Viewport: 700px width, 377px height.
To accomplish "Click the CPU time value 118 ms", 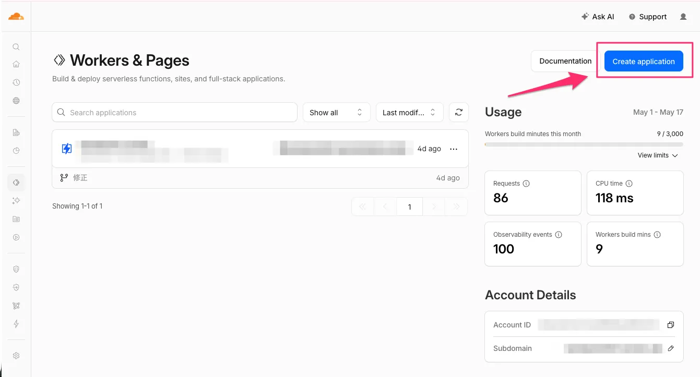I will pyautogui.click(x=614, y=198).
